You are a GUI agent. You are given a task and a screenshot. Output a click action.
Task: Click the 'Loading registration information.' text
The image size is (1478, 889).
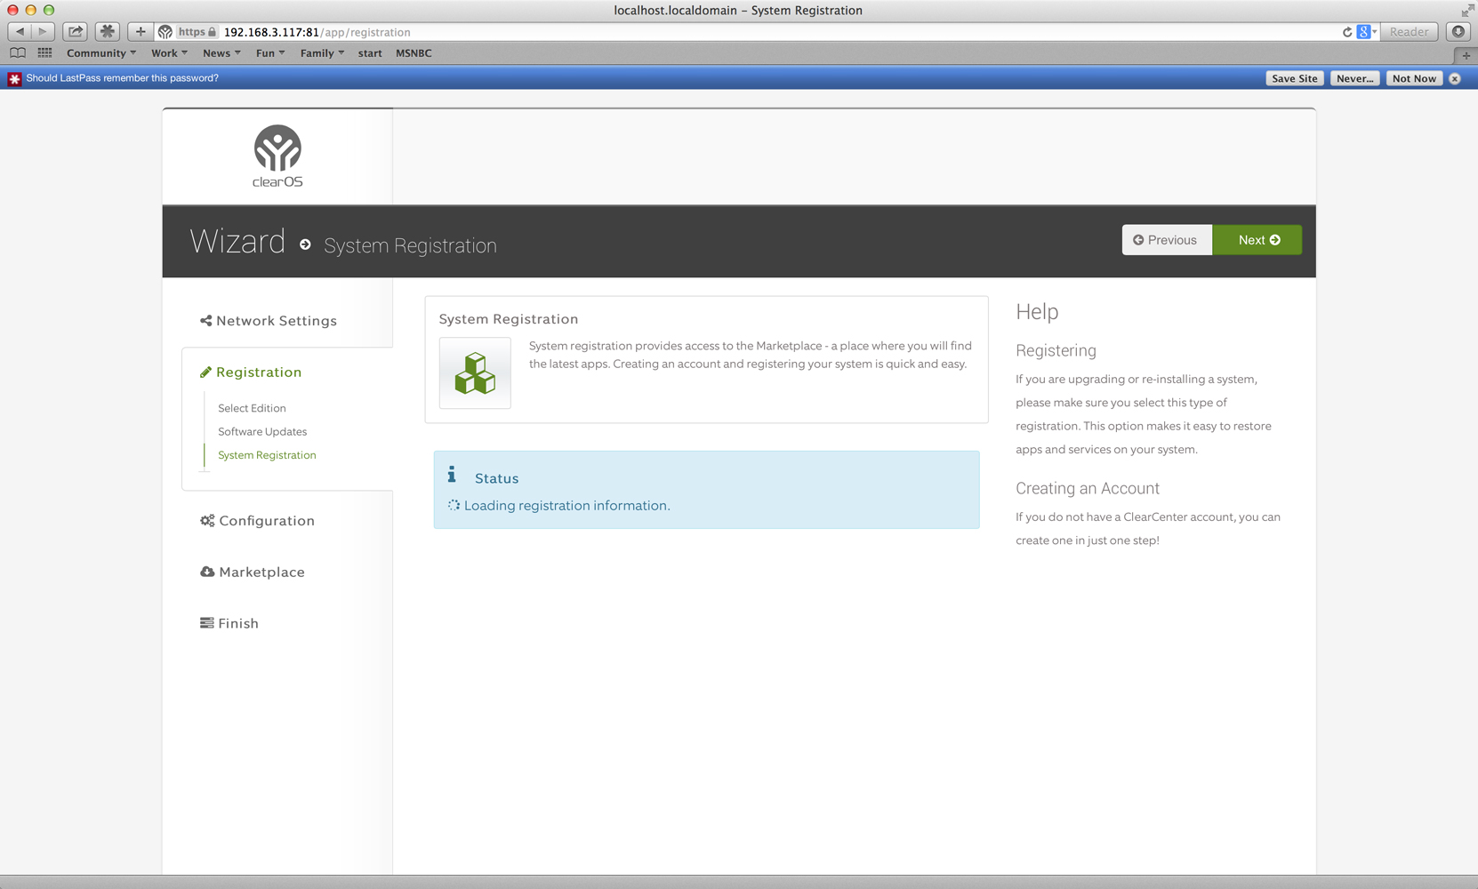tap(566, 506)
